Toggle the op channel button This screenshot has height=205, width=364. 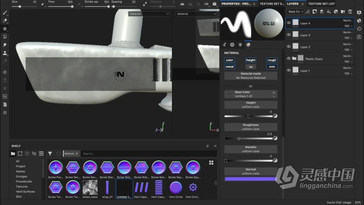pos(251,67)
